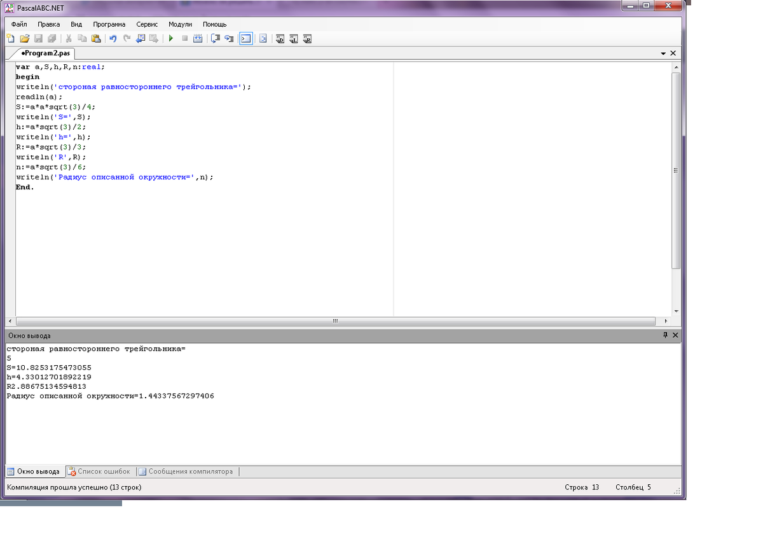This screenshot has width=763, height=551.
Task: Click the 'End.' line in the code
Action: [x=25, y=187]
